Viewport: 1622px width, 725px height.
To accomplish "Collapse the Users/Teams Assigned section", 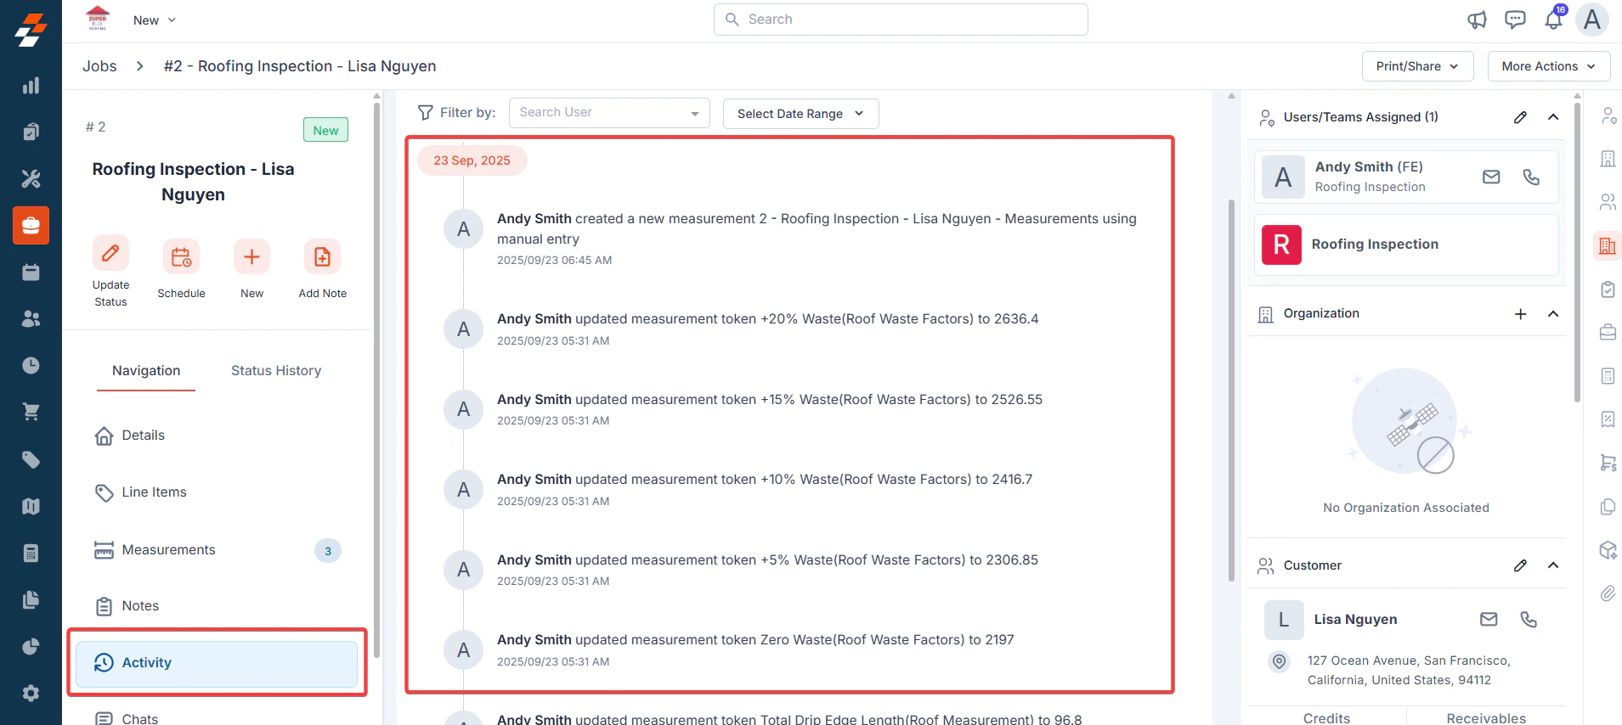I will (x=1553, y=117).
